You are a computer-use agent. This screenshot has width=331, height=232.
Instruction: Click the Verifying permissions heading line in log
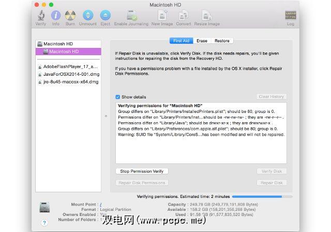coord(160,106)
